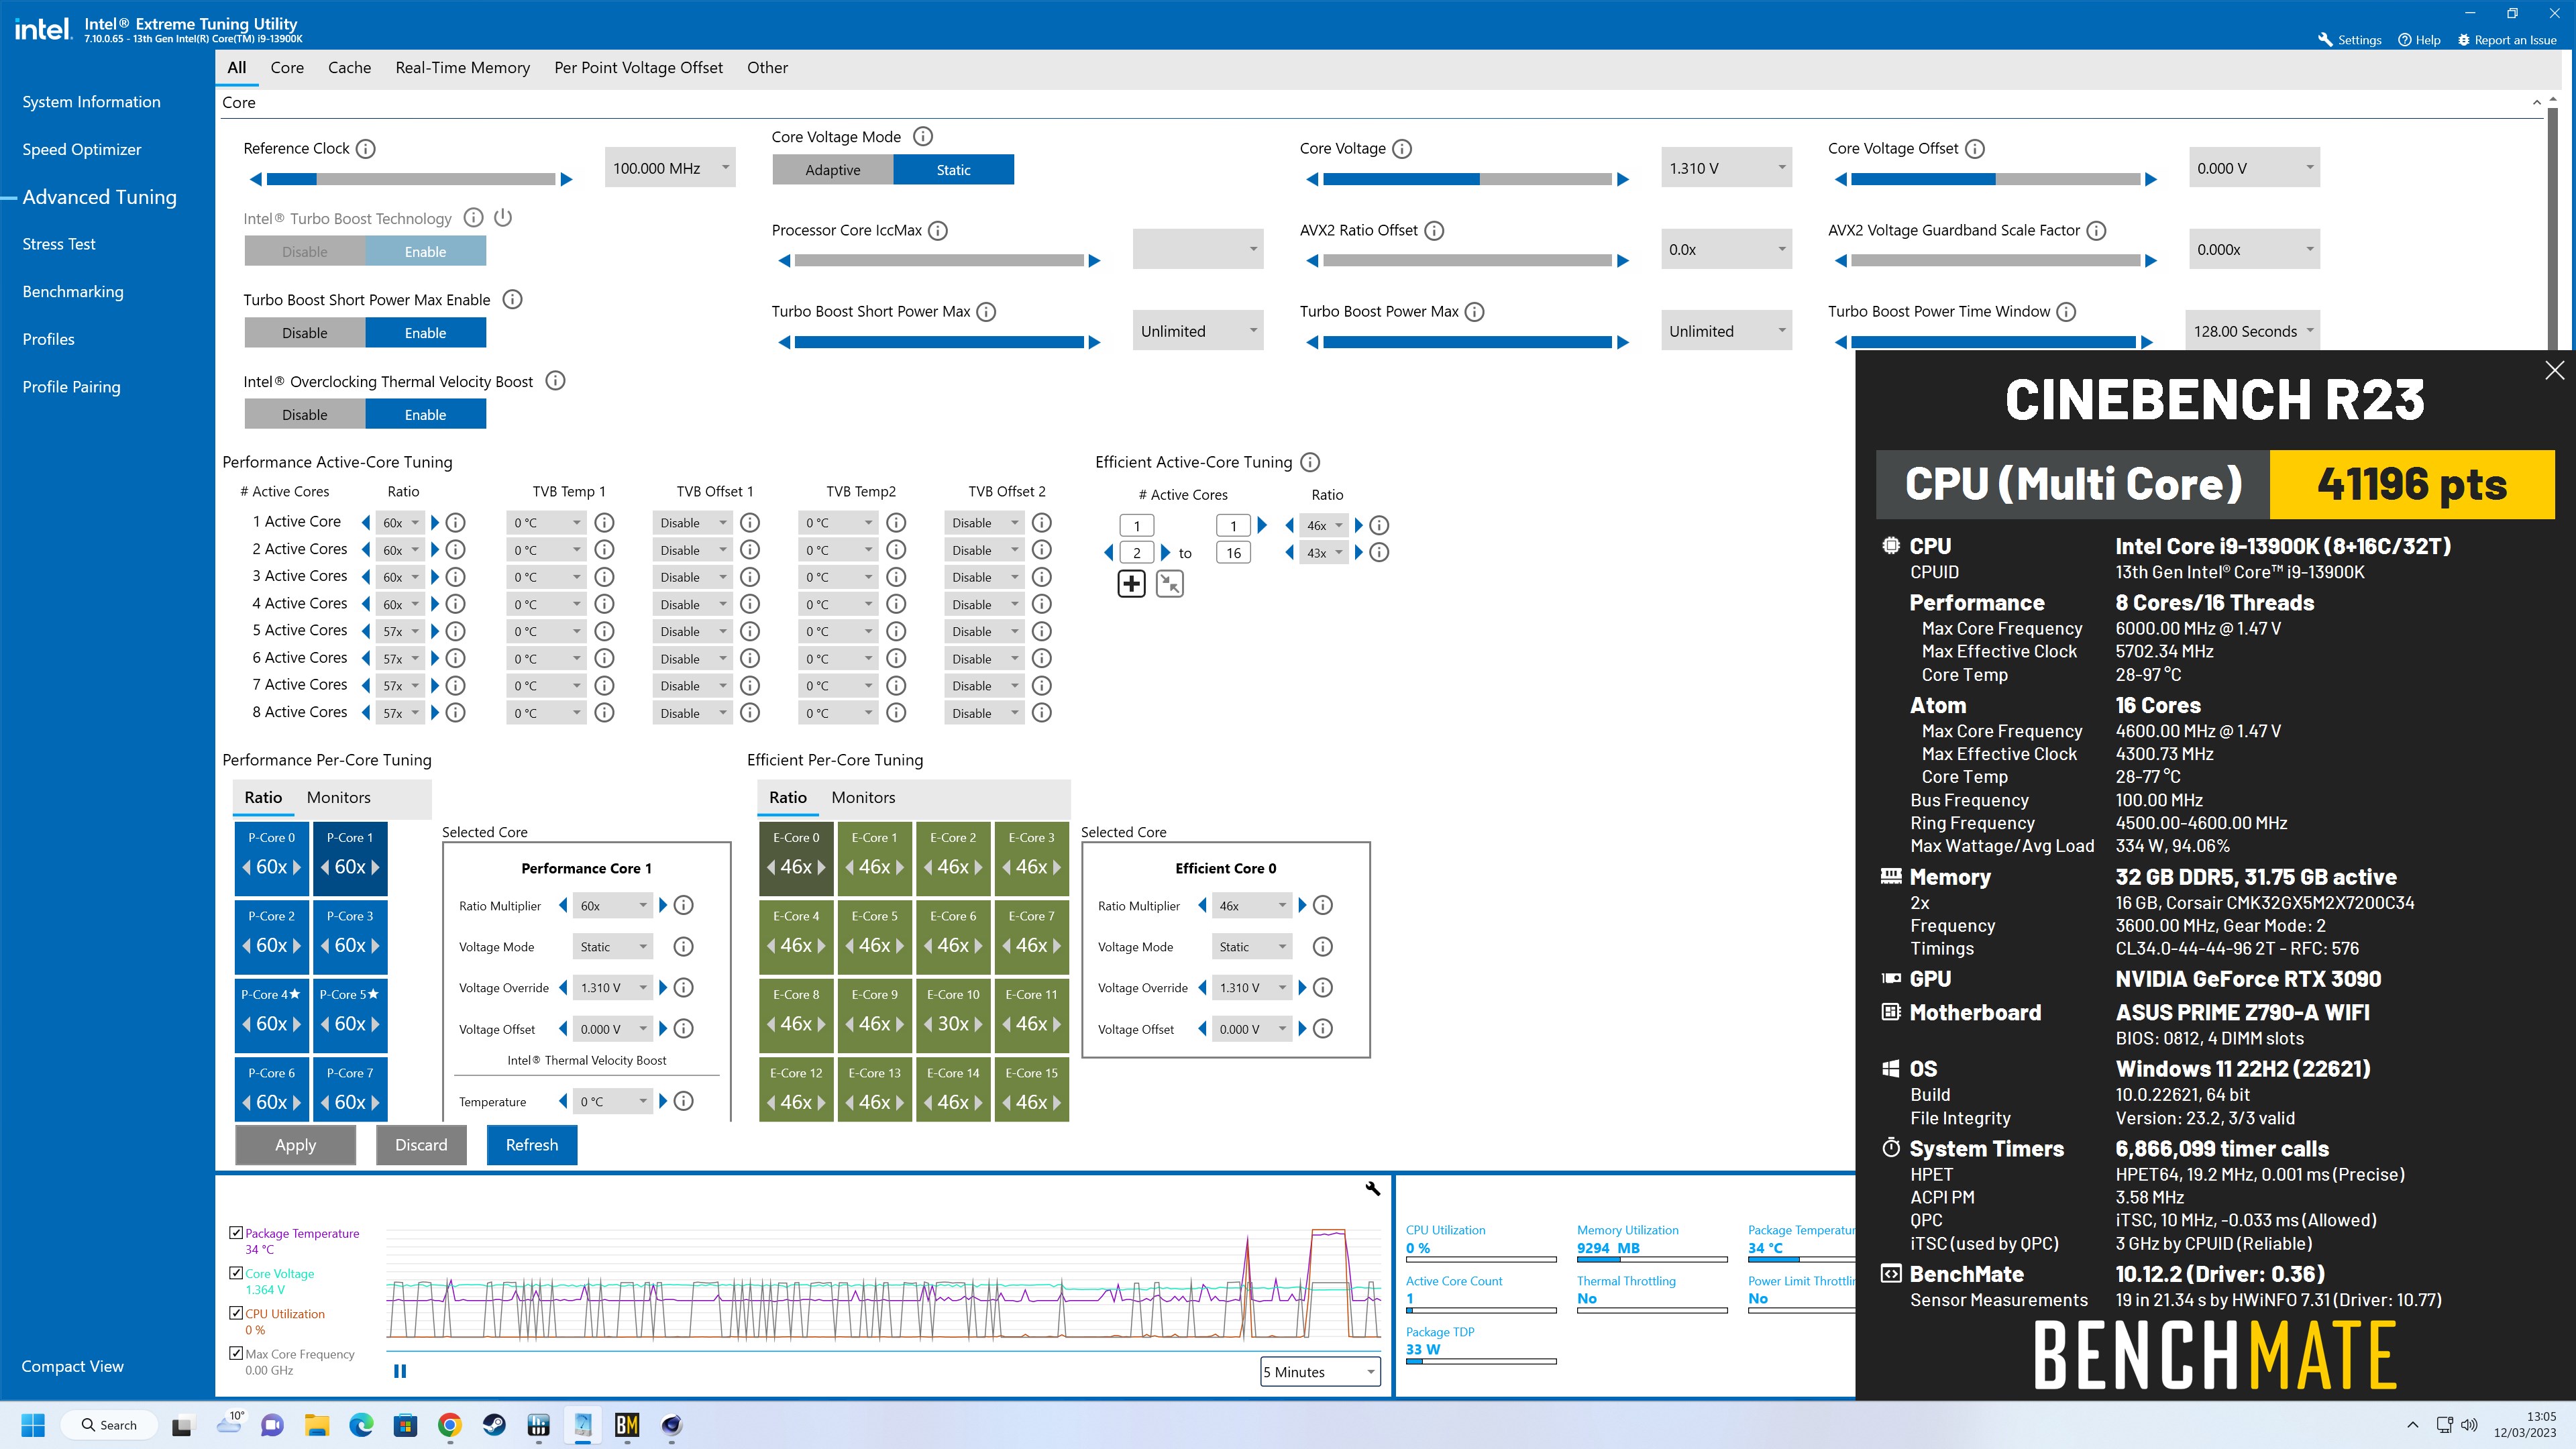This screenshot has width=2576, height=1449.
Task: Toggle CPU Utilization graph checkbox
Action: coord(236,1313)
